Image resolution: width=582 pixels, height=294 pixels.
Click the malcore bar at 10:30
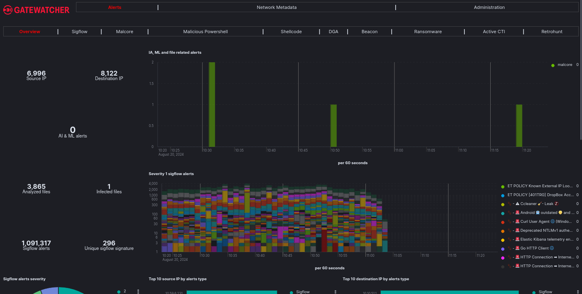(x=212, y=104)
